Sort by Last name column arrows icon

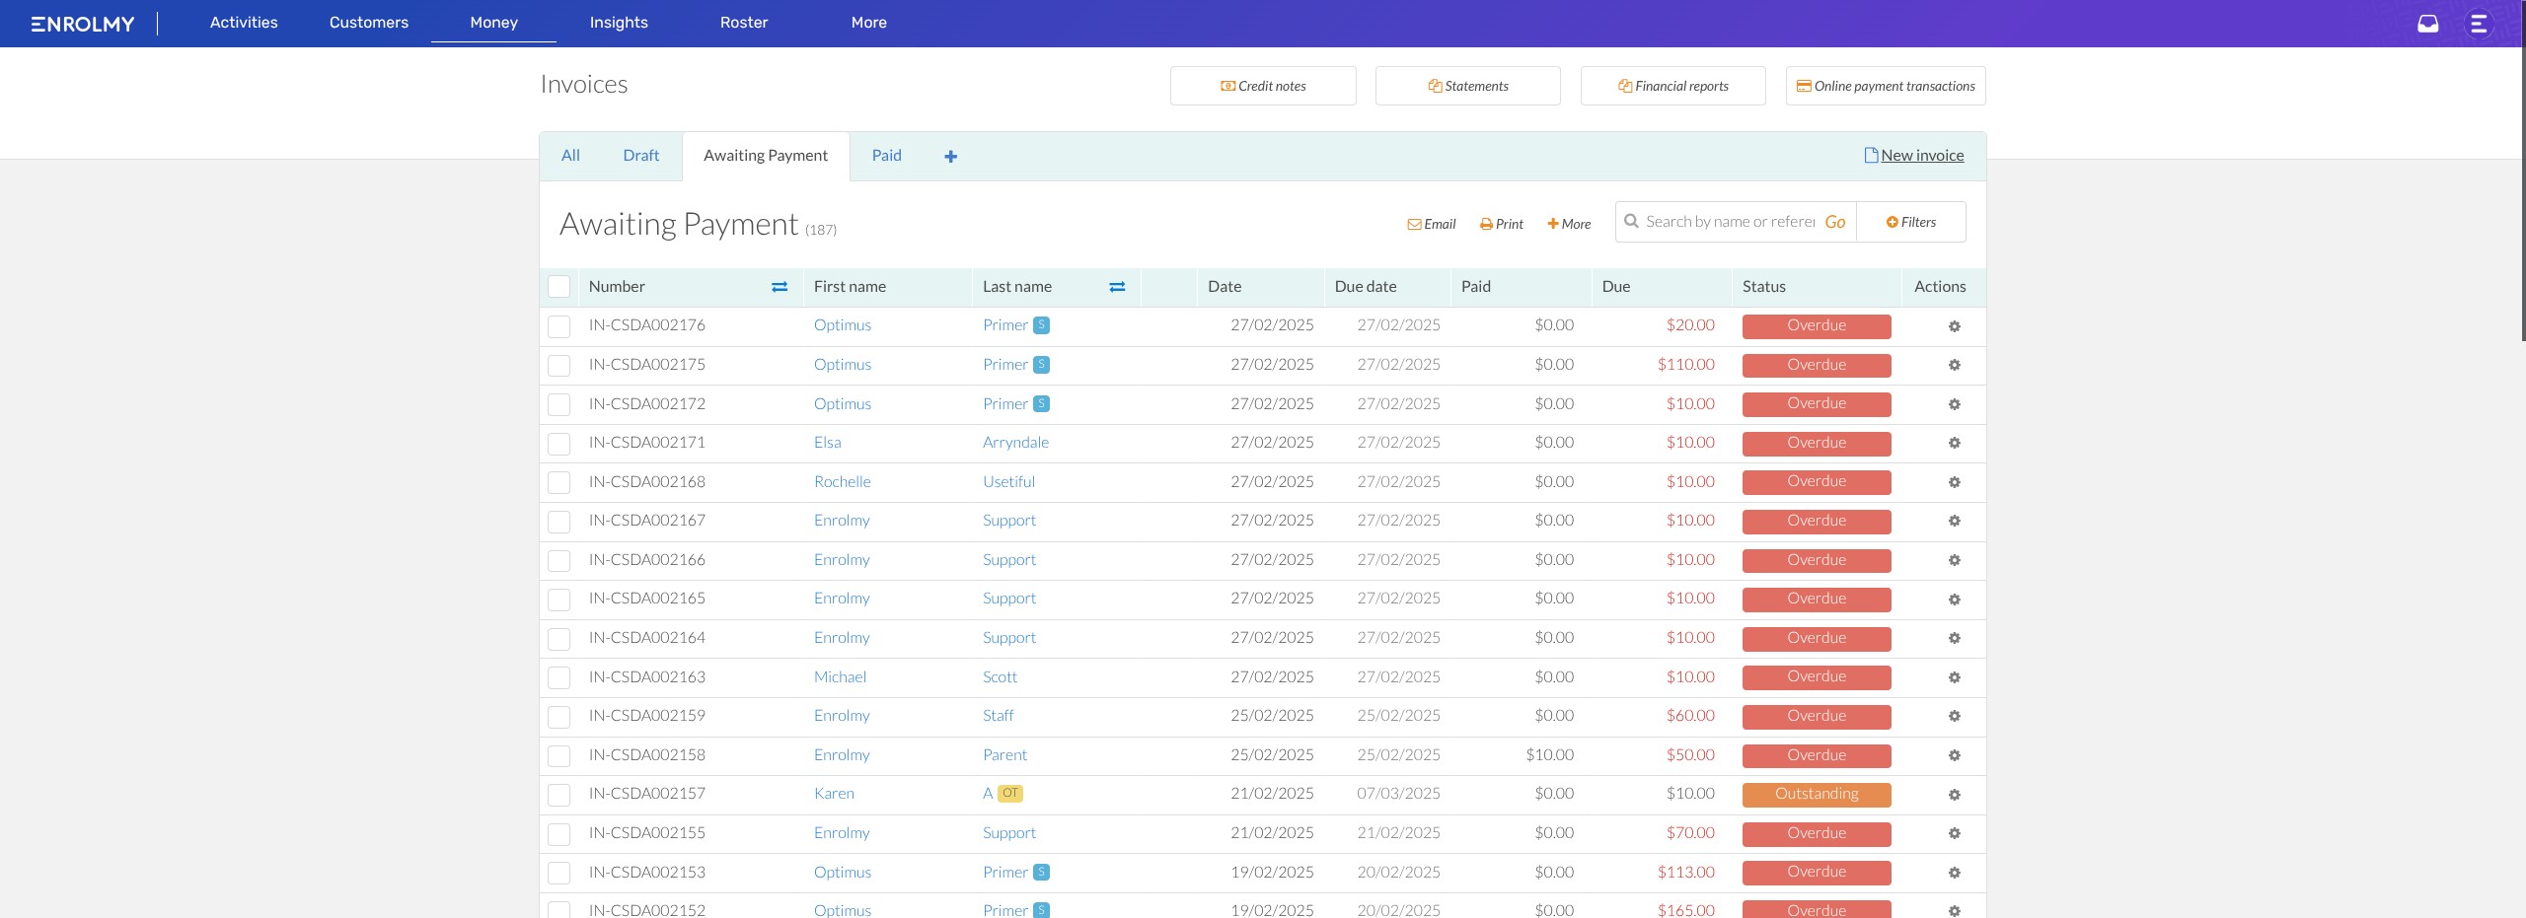click(x=1117, y=287)
